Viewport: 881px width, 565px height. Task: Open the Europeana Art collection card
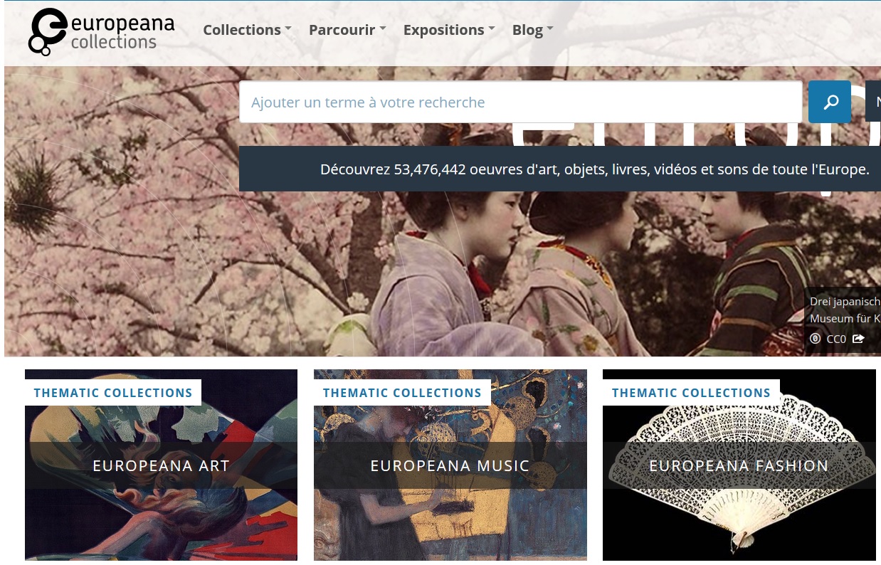161,465
